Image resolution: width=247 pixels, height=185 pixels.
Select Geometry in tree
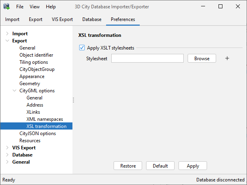click(30, 84)
